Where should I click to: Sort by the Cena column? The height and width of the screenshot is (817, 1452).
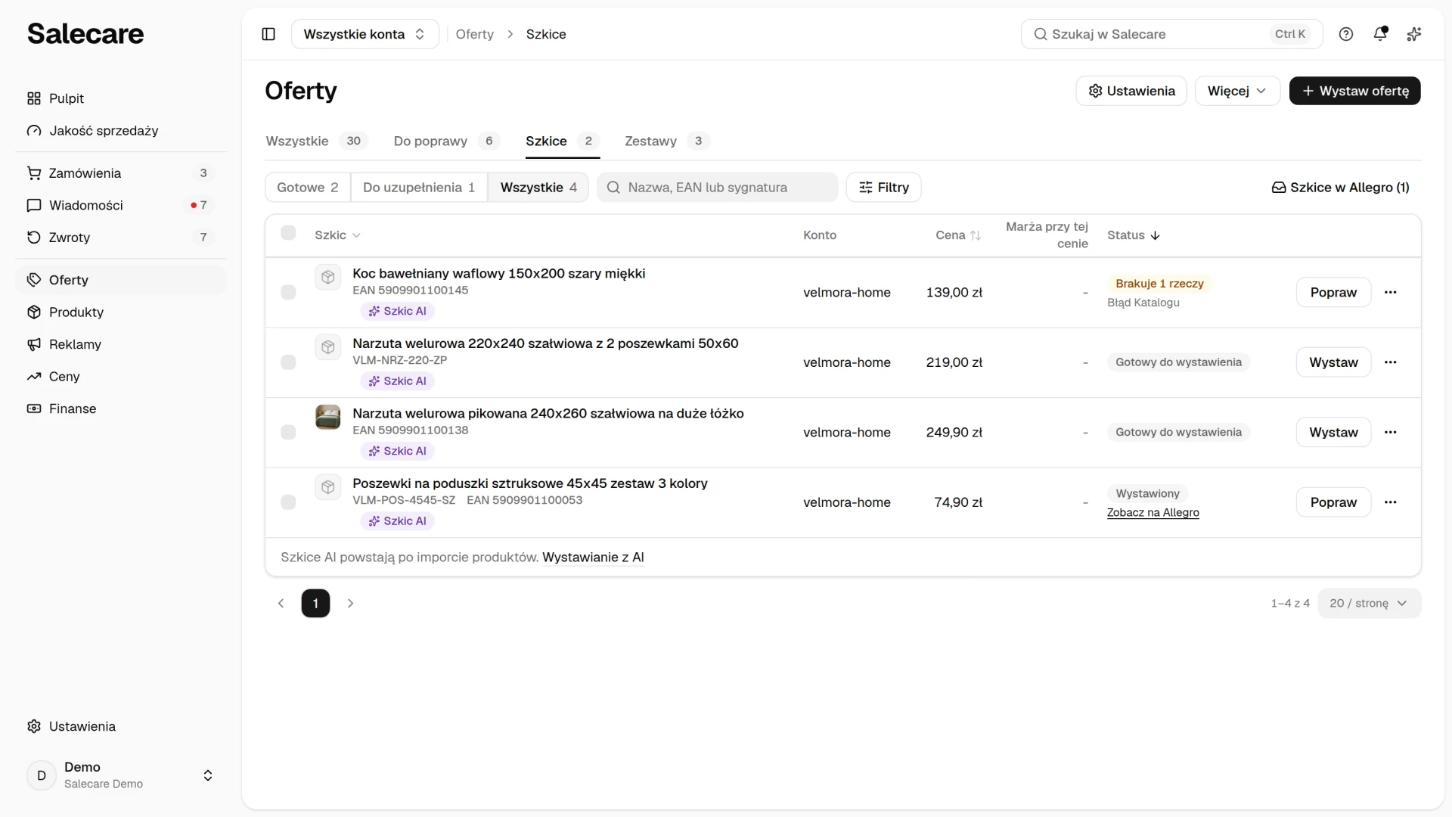[958, 235]
